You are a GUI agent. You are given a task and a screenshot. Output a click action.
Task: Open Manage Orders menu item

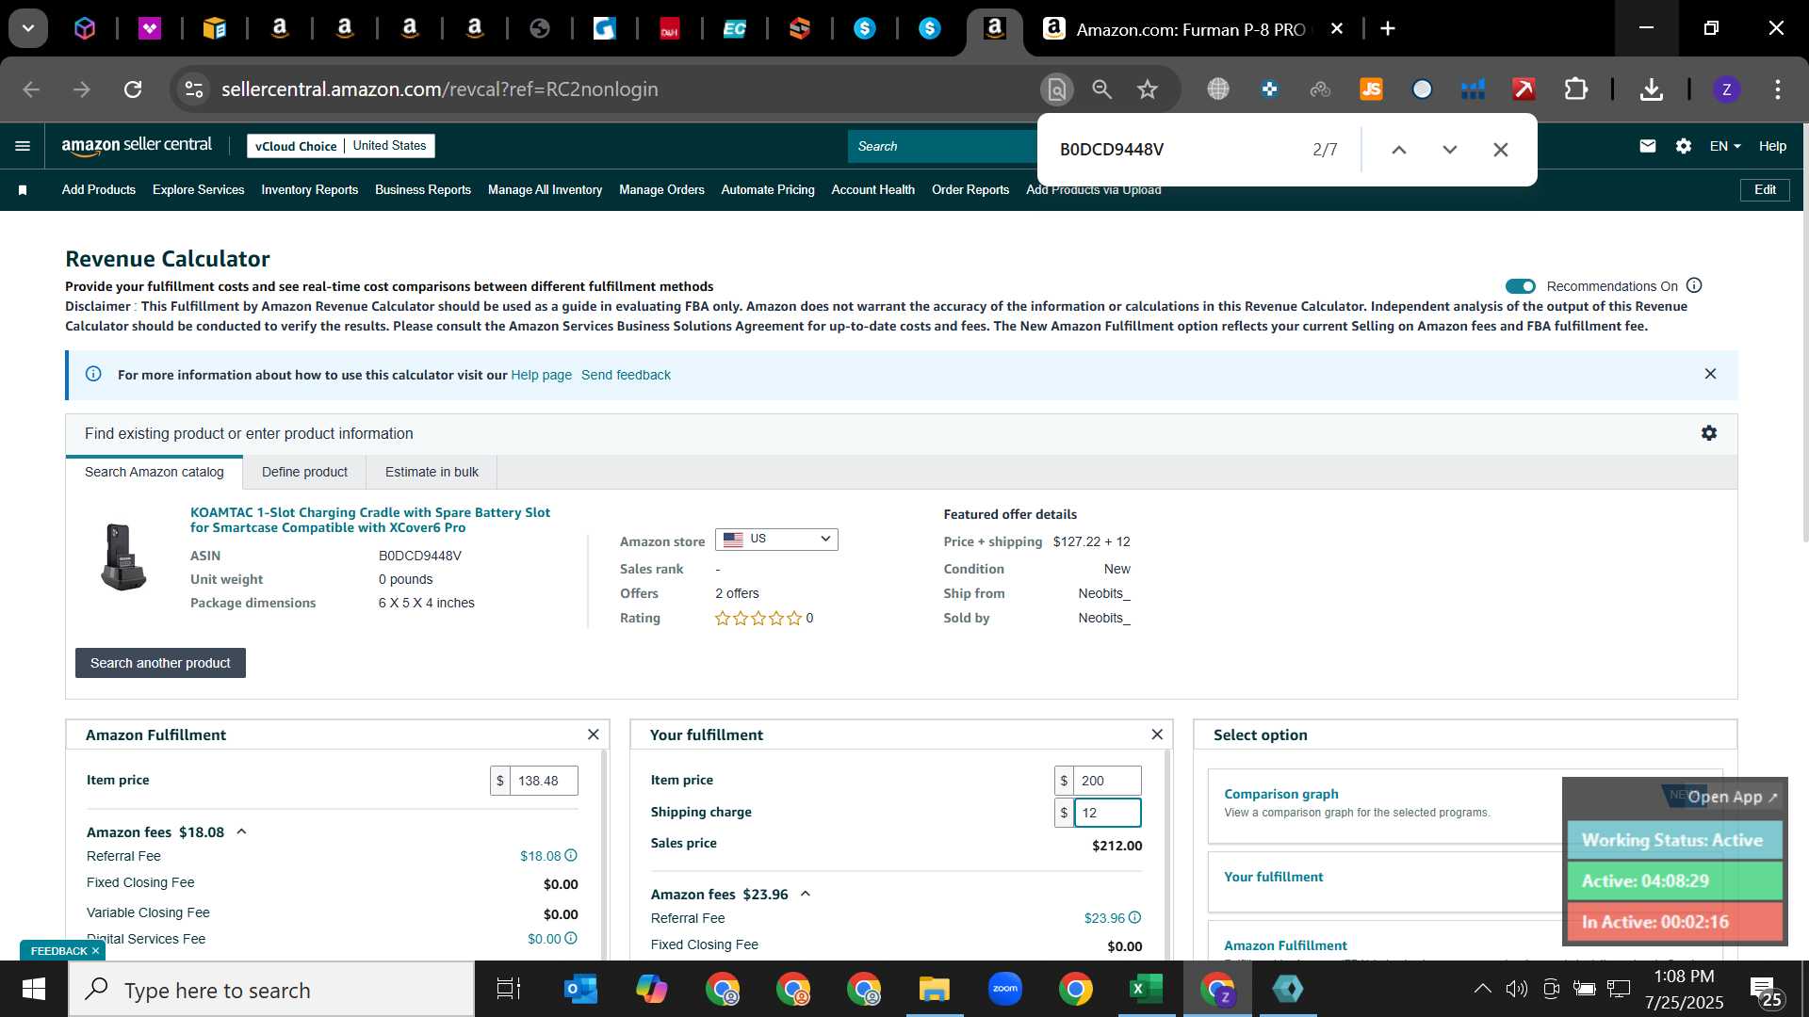coord(661,190)
